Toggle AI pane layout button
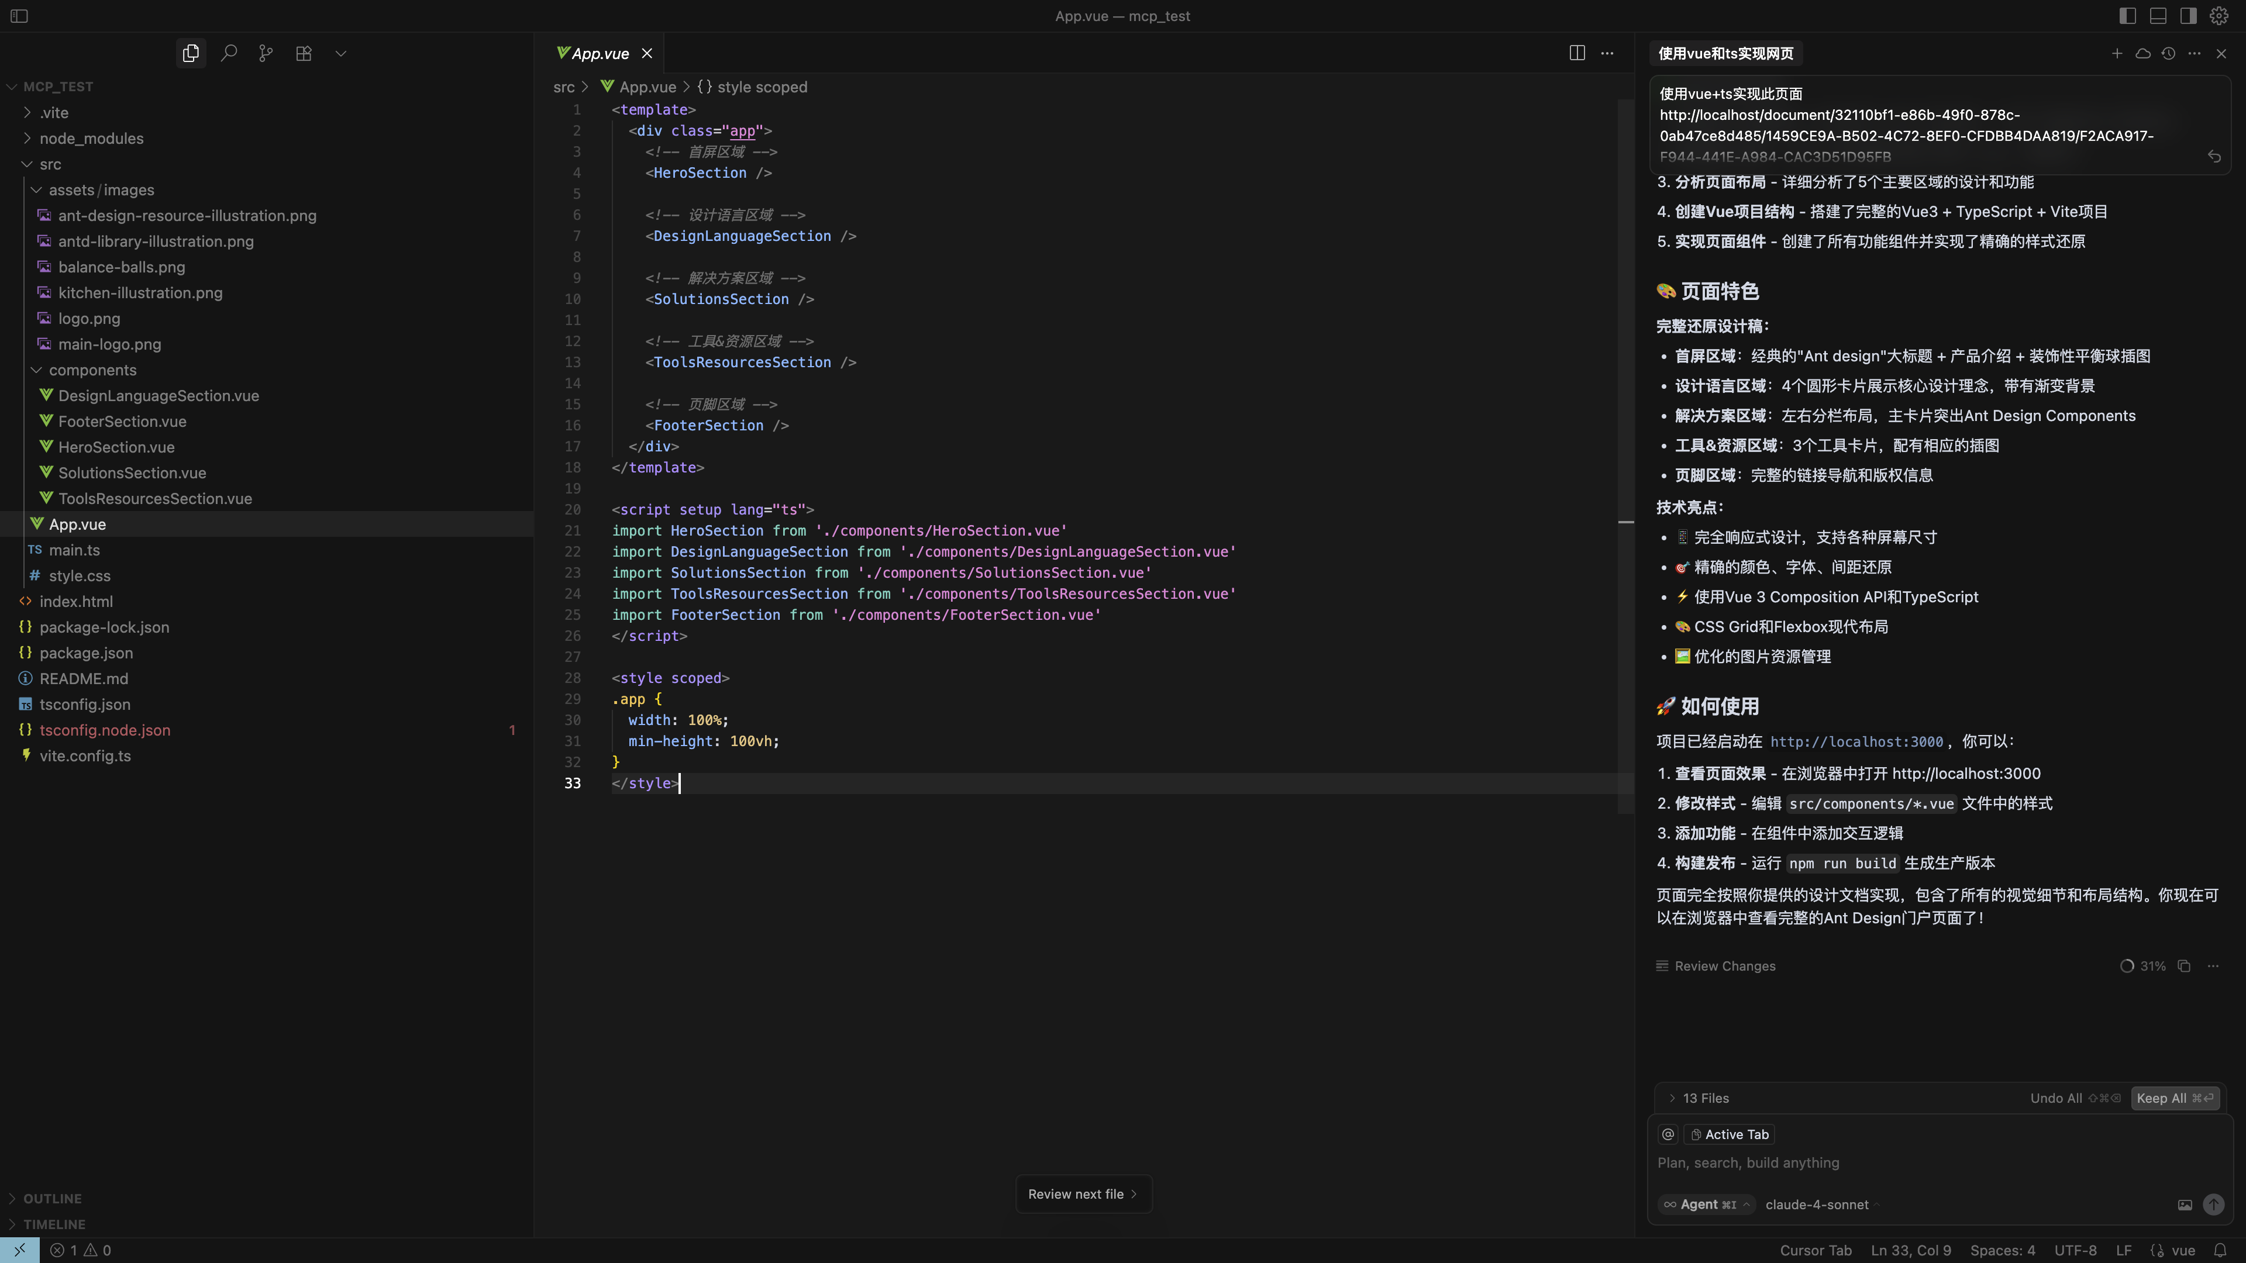This screenshot has height=1263, width=2246. 2189,16
